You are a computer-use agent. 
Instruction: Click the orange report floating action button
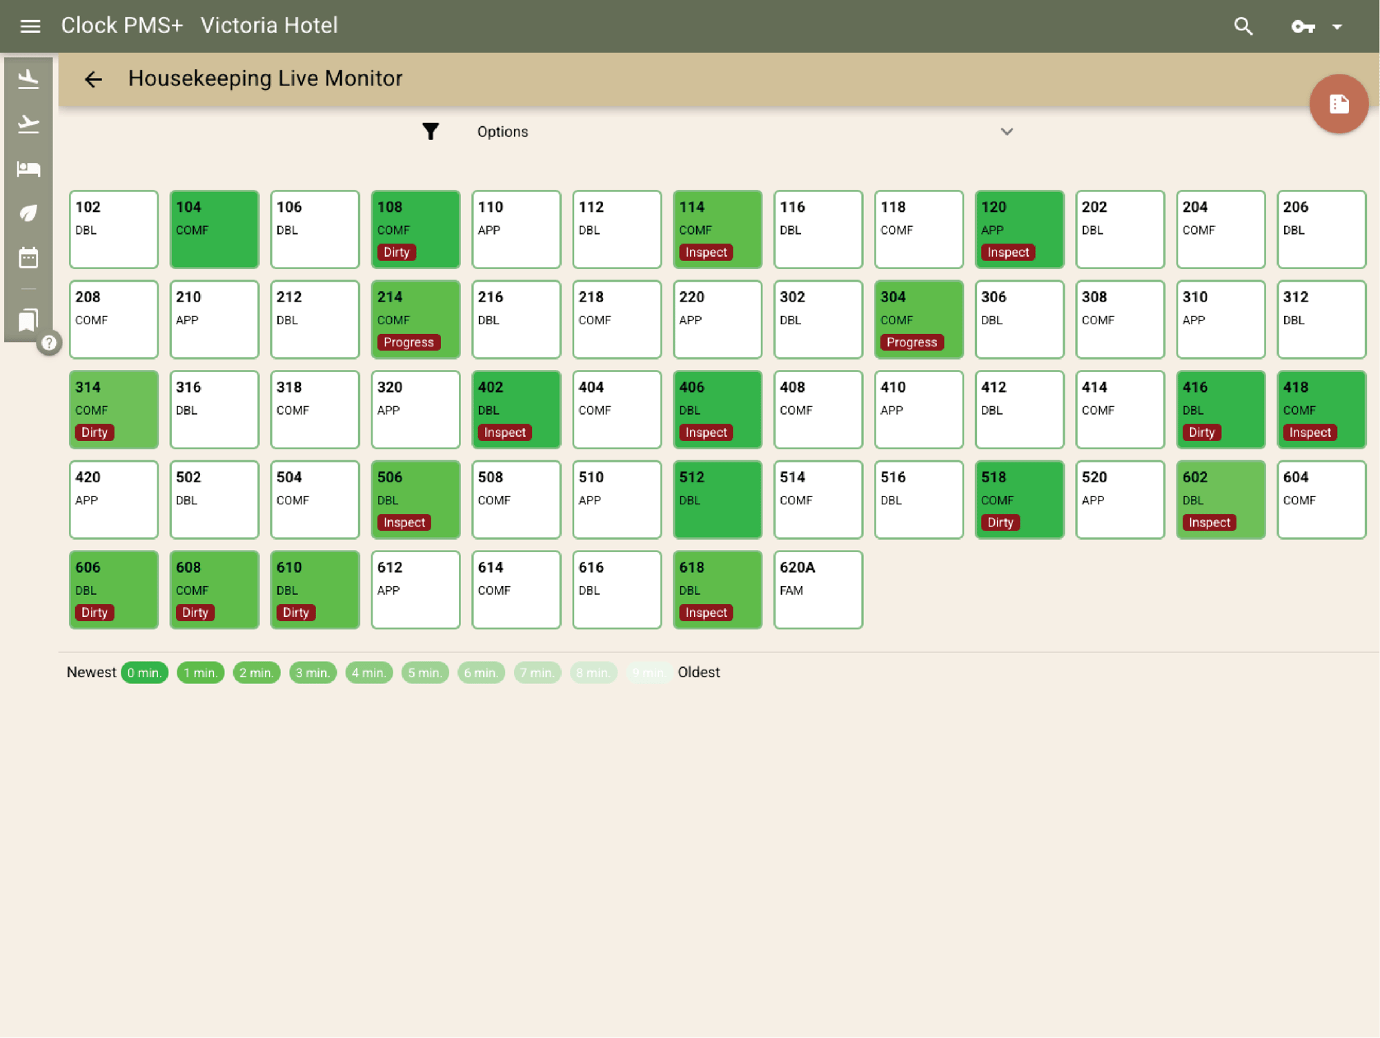click(x=1339, y=104)
